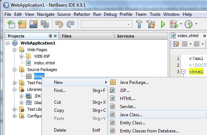Open the Navigate menu
This screenshot has height=135, width=207.
click(x=46, y=14)
